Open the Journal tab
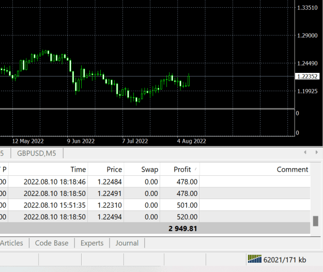323x272 pixels. point(127,243)
